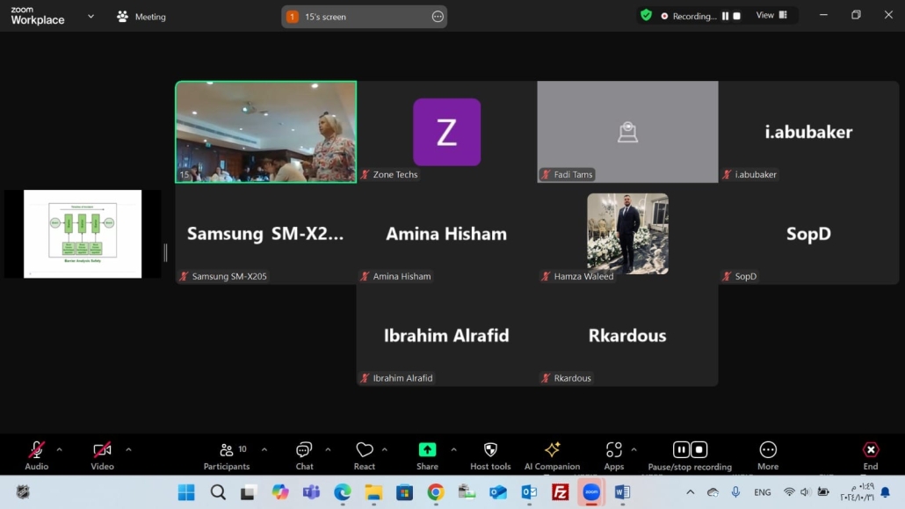This screenshot has height=509, width=905.
Task: Launch AI Companion
Action: pyautogui.click(x=552, y=450)
